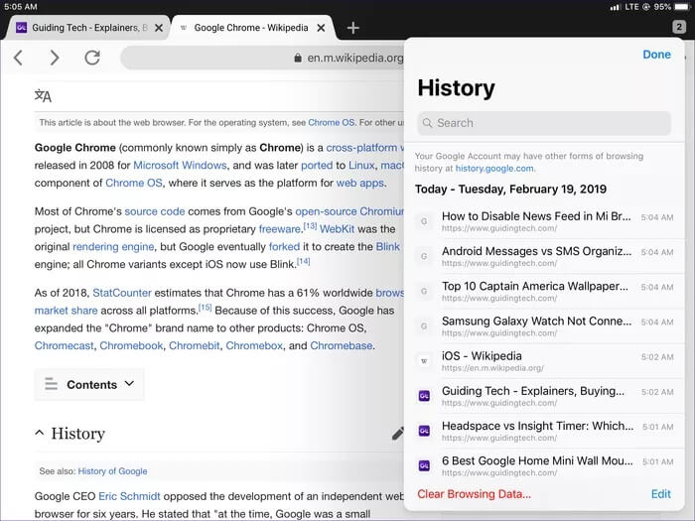Click favicon of How to Disable News Feed entry
The width and height of the screenshot is (695, 521).
point(424,221)
